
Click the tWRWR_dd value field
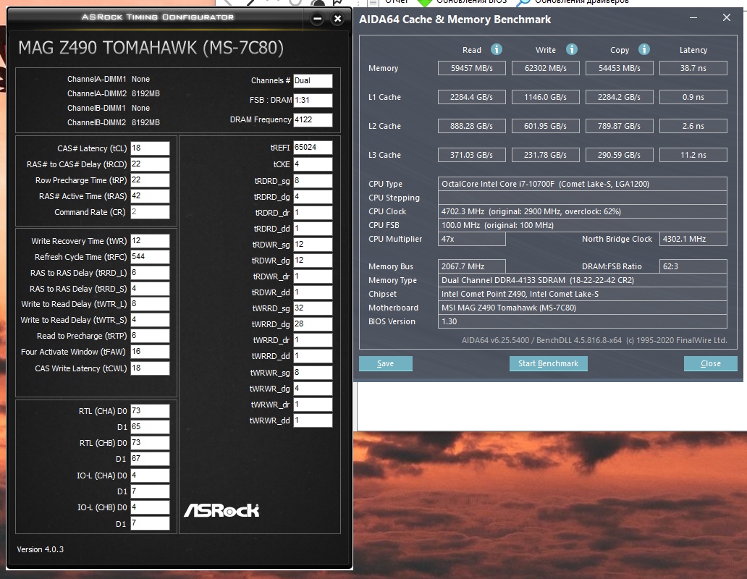tap(313, 420)
